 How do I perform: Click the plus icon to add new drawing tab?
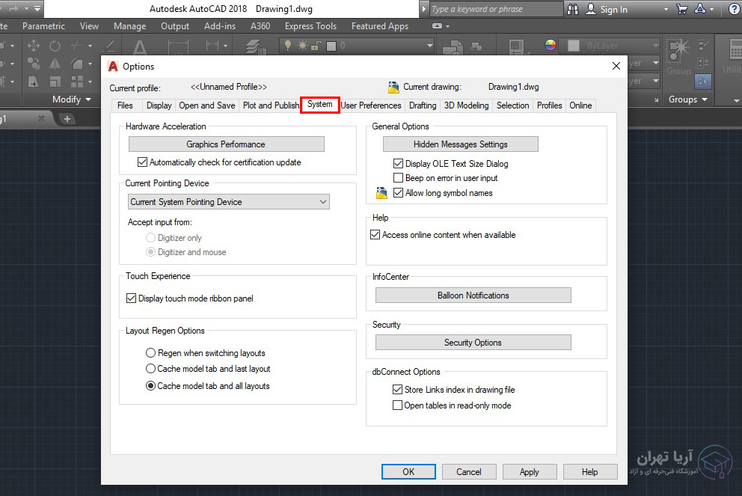[x=67, y=119]
